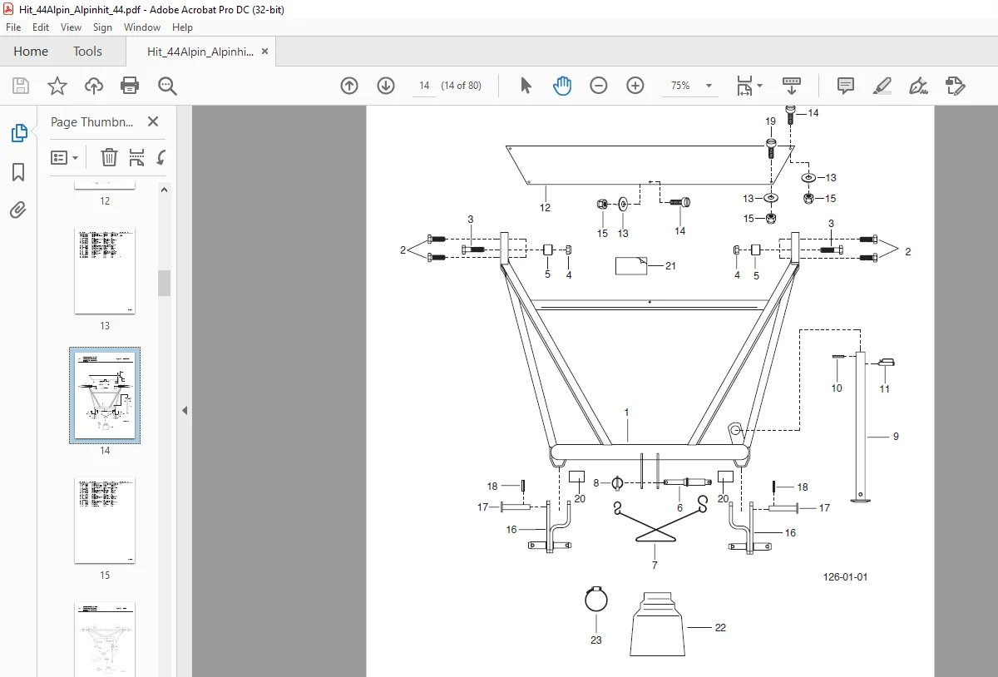This screenshot has width=998, height=677.
Task: Switch to the Tools tab
Action: click(x=87, y=52)
